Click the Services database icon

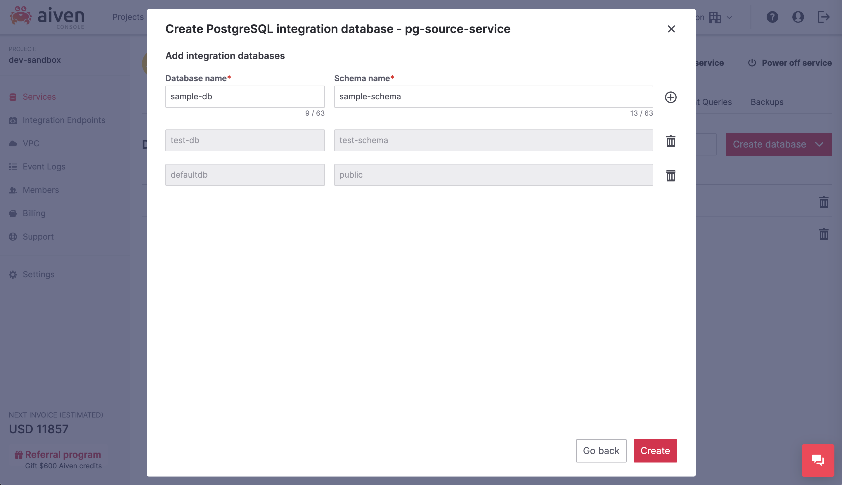coord(13,97)
